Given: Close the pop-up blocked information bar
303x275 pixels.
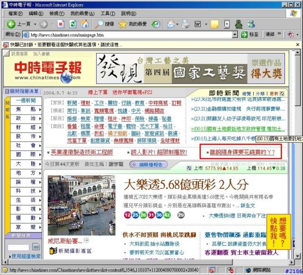Looking at the screenshot, I should [x=298, y=45].
